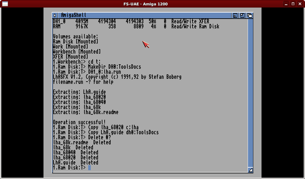Click the 'Extracting: lha_68k.readme' line
Image resolution: width=305 pixels, height=179 pixels.
point(86,112)
